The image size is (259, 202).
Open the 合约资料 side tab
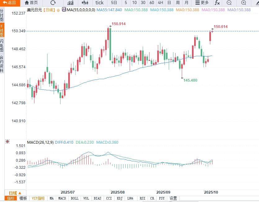point(2,64)
